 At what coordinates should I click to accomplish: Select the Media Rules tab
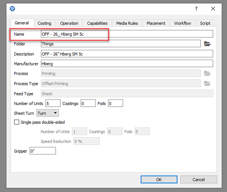[x=127, y=23]
